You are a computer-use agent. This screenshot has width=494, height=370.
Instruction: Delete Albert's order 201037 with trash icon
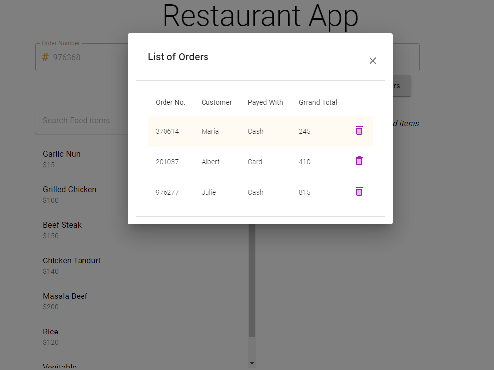(x=359, y=161)
